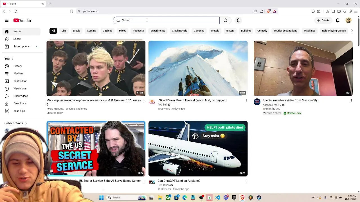Expand the Subscriptions section heading
Screen dimensions: 360x202
point(16,123)
